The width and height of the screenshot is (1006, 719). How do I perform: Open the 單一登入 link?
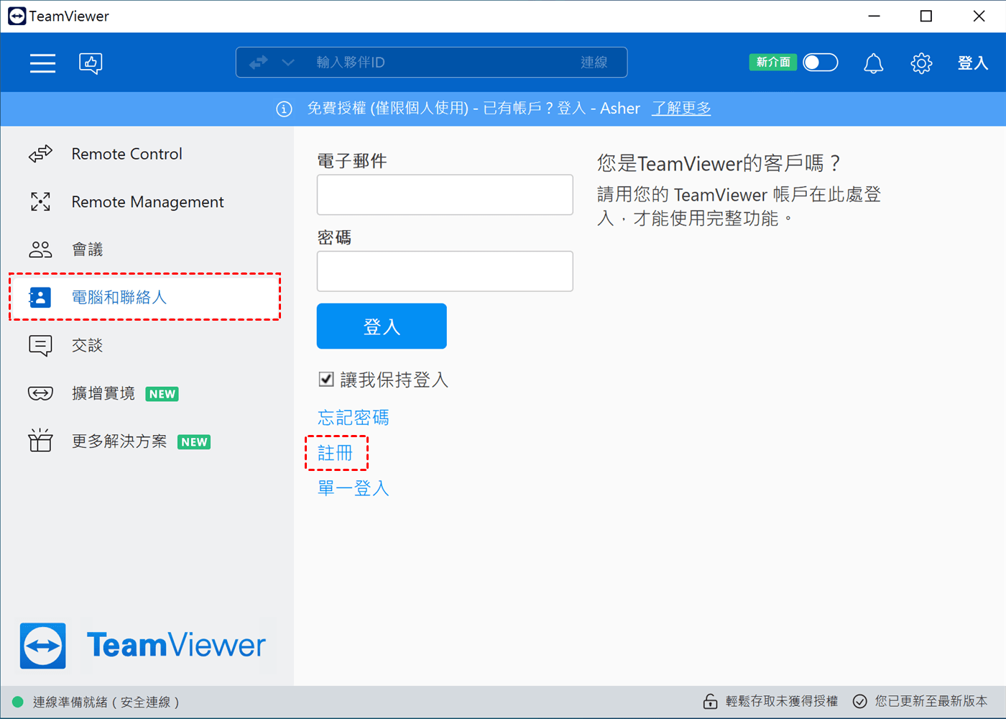354,489
